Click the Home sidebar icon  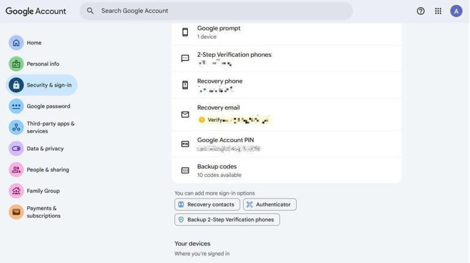(x=16, y=43)
